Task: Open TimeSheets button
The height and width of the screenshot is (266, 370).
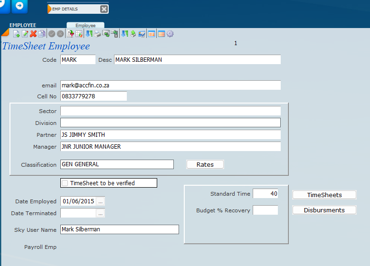Action: [x=324, y=195]
